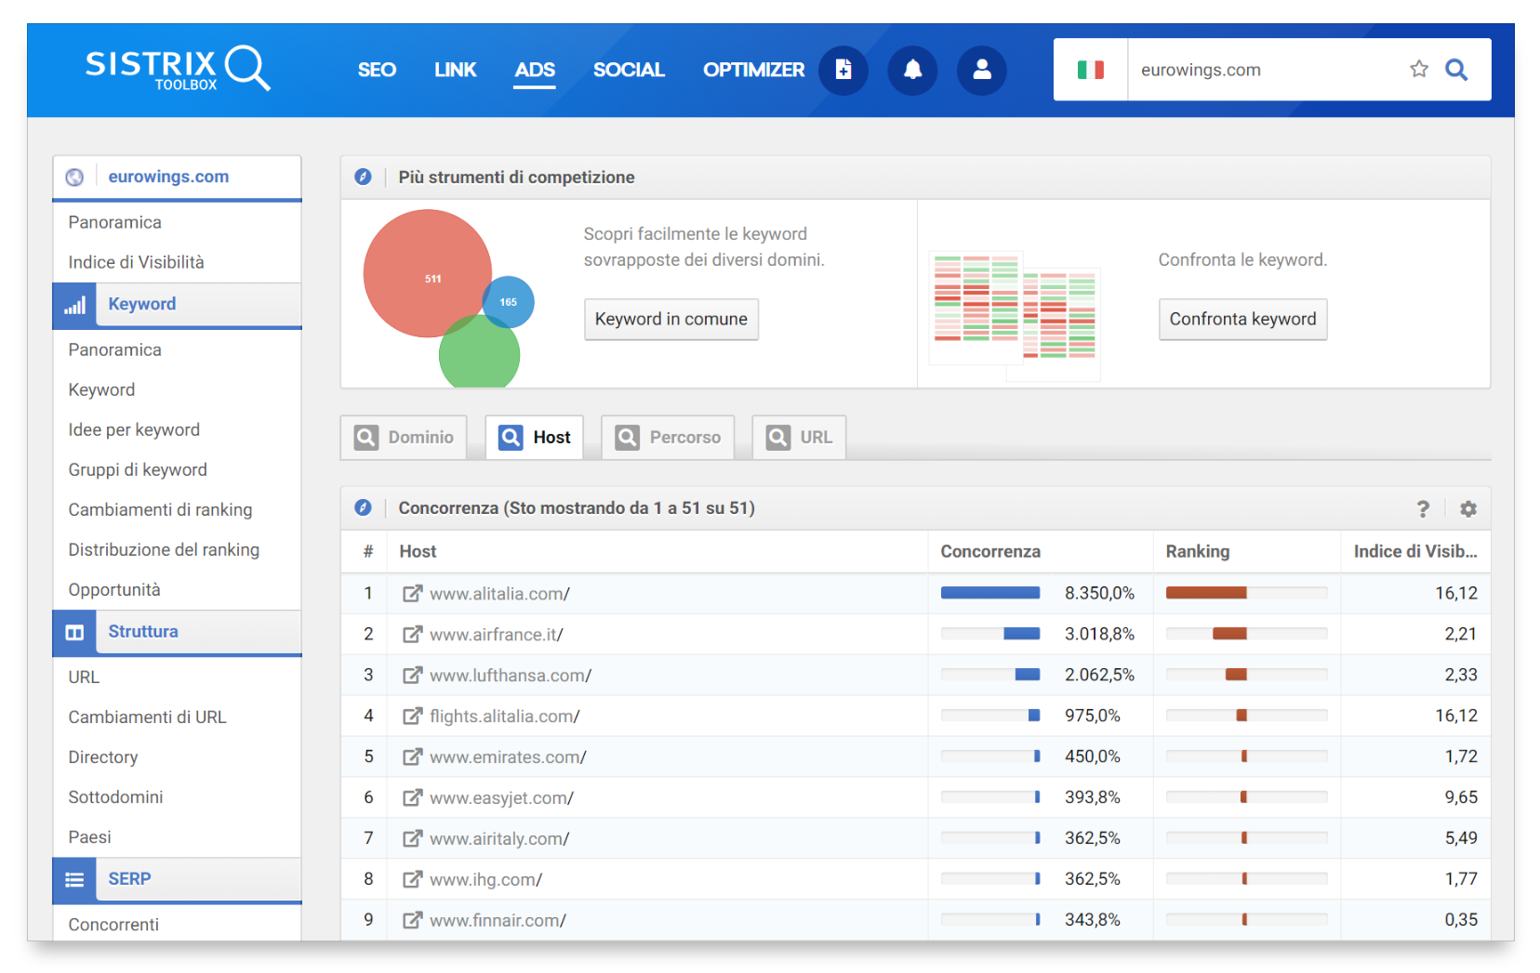Click the compass icon by Più strumenti
1540x973 pixels.
point(364,177)
